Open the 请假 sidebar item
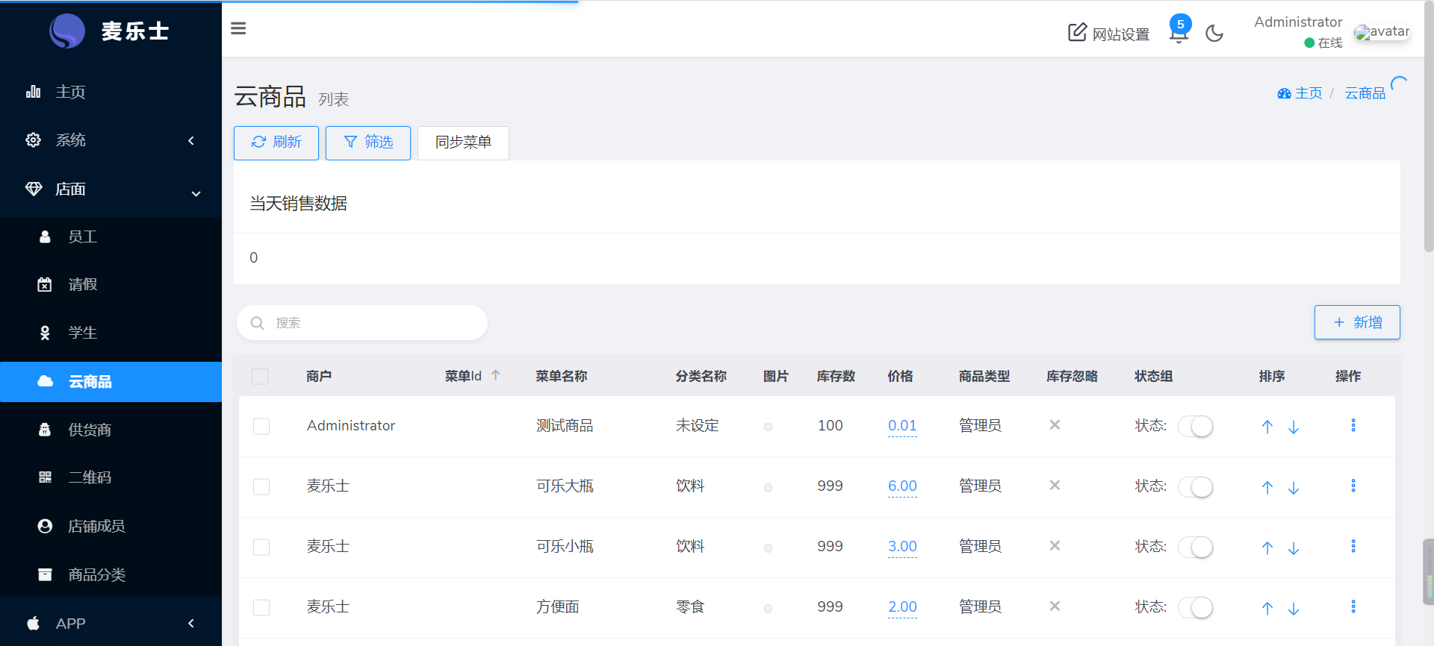 point(111,284)
